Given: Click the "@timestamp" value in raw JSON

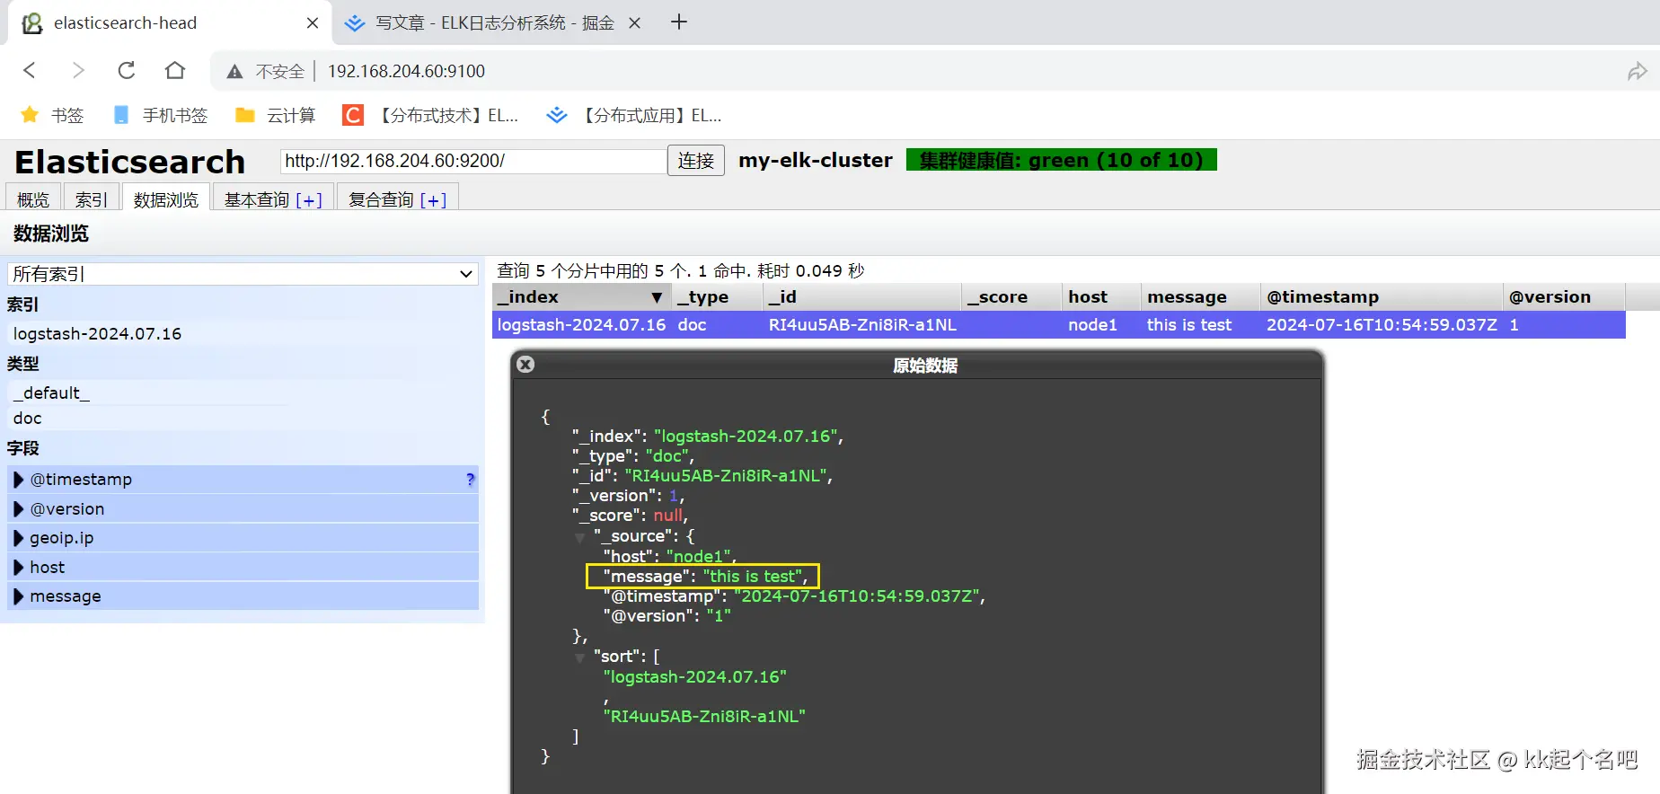Looking at the screenshot, I should coord(857,596).
